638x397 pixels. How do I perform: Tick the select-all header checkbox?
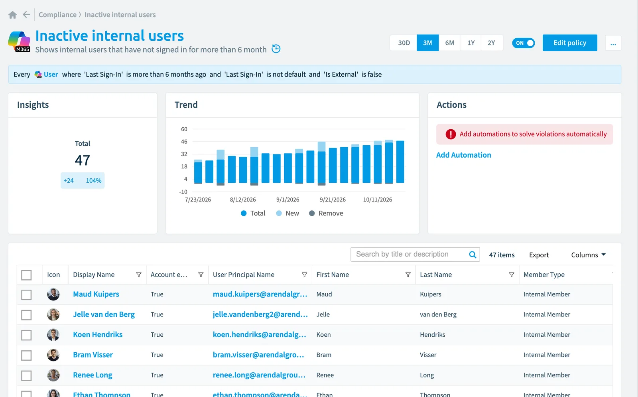[x=26, y=275]
